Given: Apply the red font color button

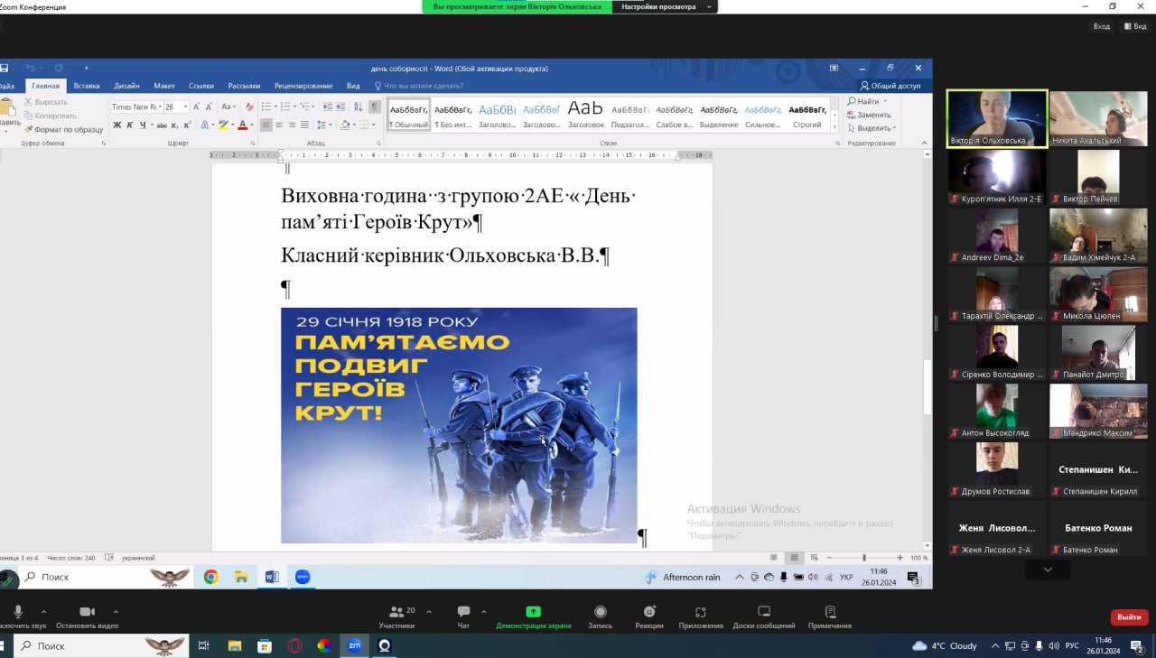Looking at the screenshot, I should coord(242,125).
